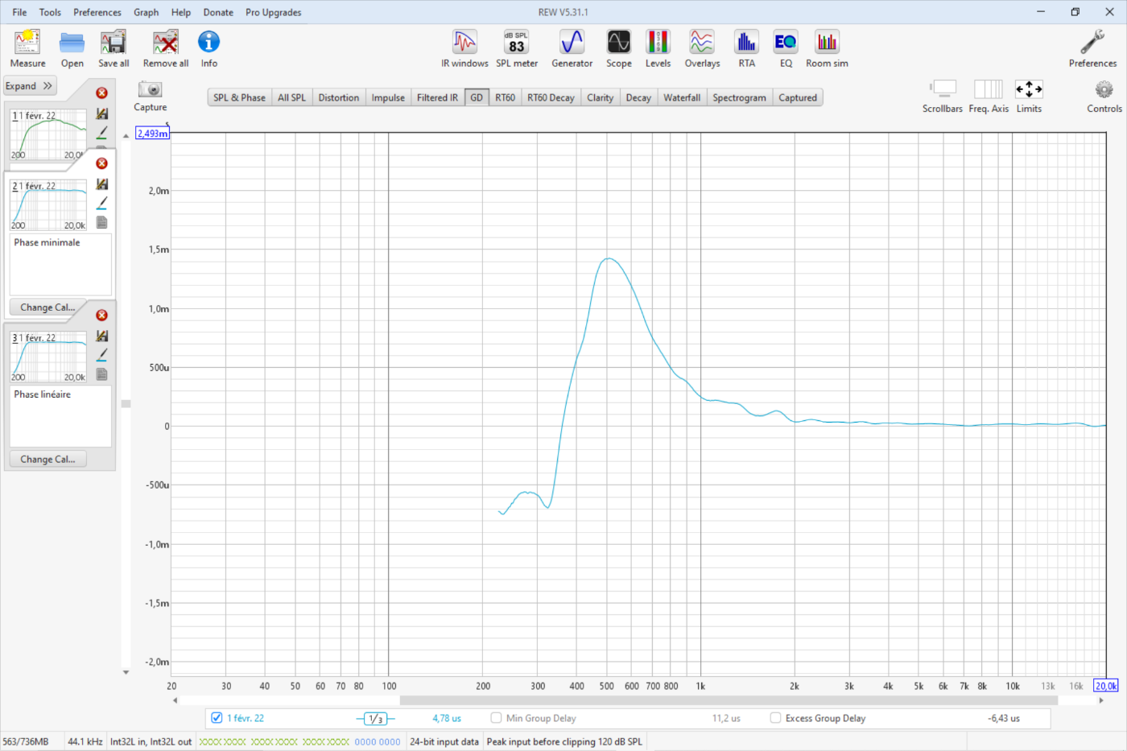This screenshot has height=751, width=1127.
Task: Open the 1/3 smoothing trace selector
Action: point(375,719)
